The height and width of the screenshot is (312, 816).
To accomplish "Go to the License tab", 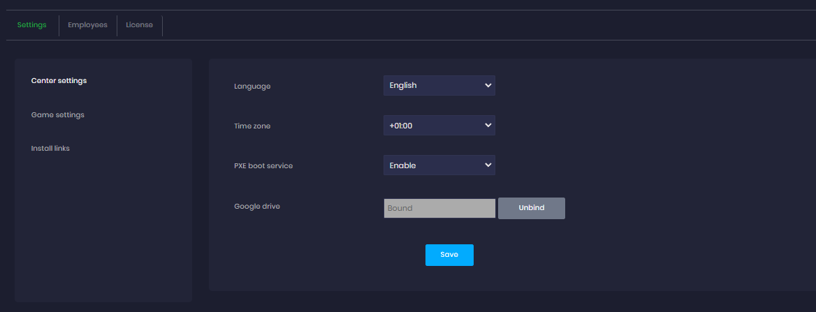I will [x=139, y=25].
